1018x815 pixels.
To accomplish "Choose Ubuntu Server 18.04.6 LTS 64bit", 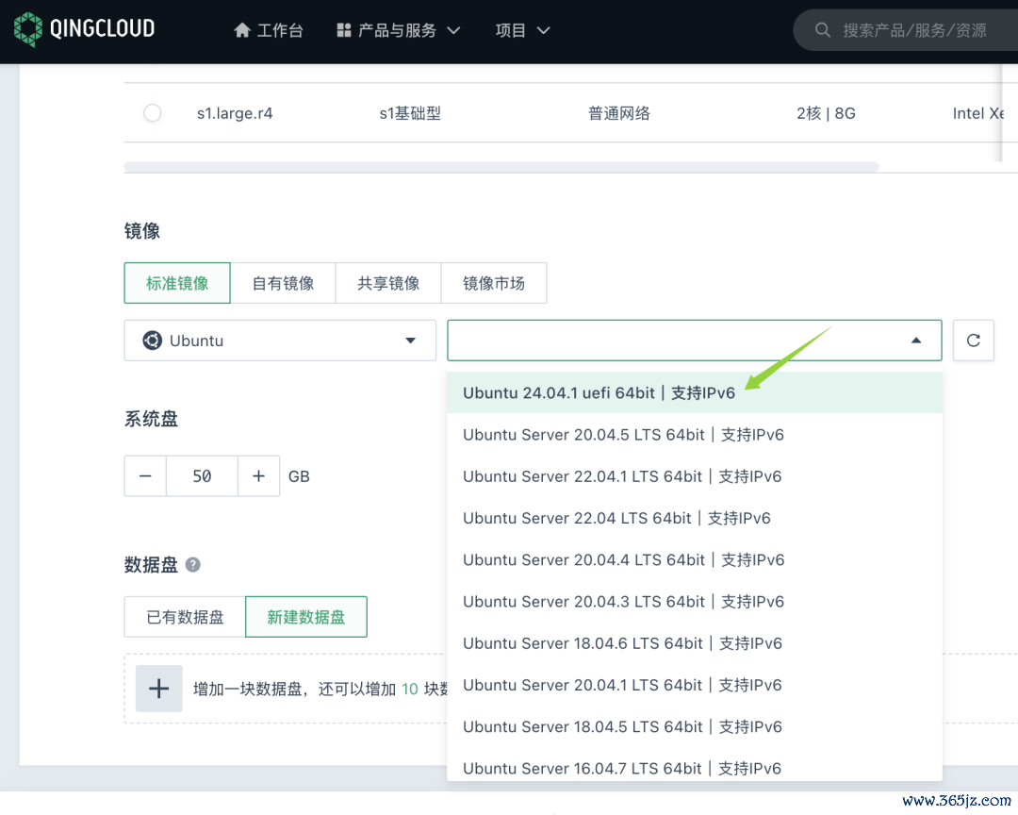I will (x=694, y=642).
